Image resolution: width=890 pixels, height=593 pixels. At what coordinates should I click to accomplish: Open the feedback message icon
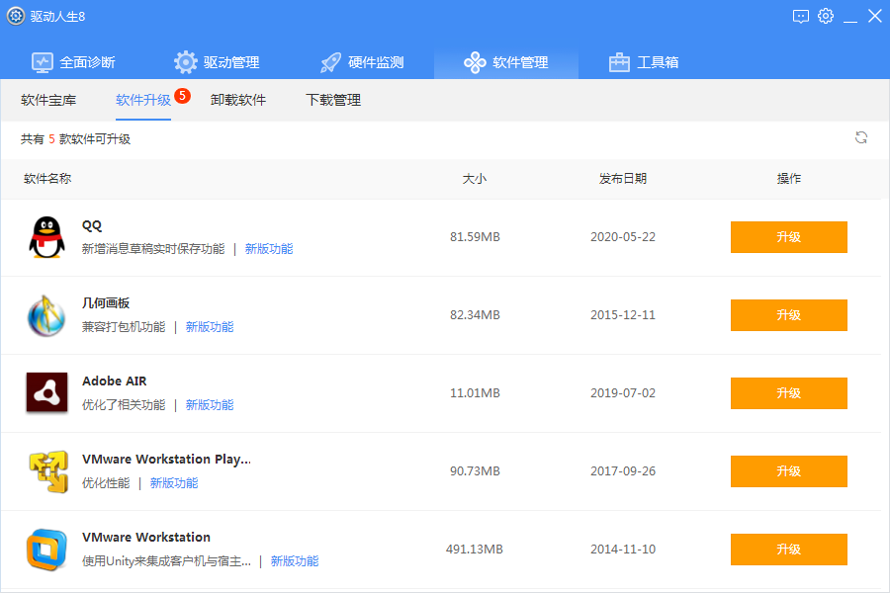pyautogui.click(x=801, y=16)
